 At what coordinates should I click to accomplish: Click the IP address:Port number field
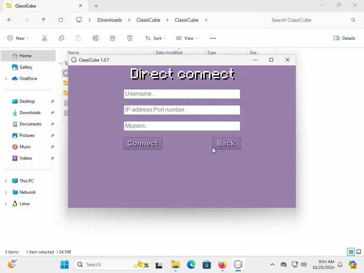182,110
